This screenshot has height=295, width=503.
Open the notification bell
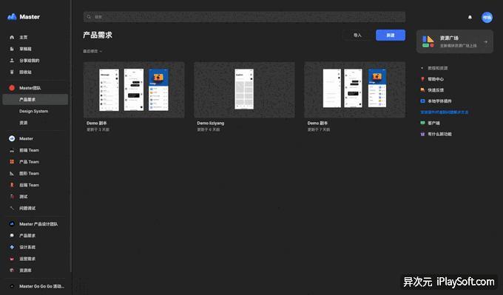click(x=470, y=17)
